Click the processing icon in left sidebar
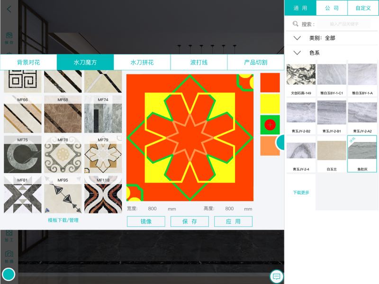Viewport: 379px width, 284px height. coord(9,233)
